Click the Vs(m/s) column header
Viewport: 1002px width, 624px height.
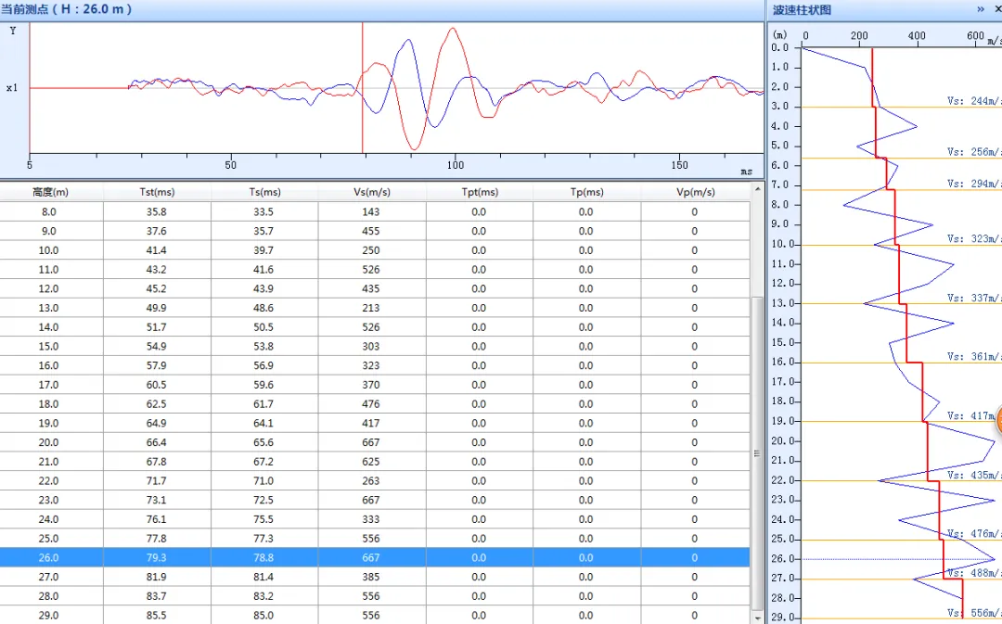tap(371, 192)
